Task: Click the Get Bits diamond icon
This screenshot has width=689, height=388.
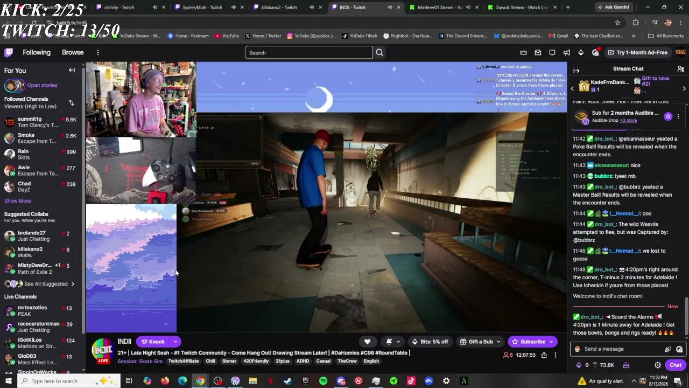Action: coord(581,52)
